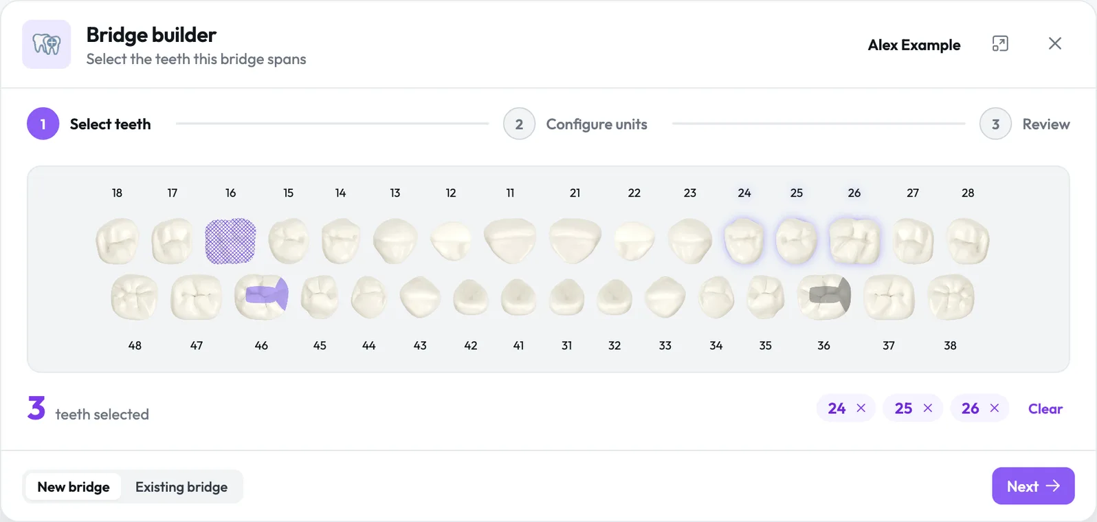Viewport: 1097px width, 522px height.
Task: Select central incisor tooth 11
Action: (x=510, y=241)
